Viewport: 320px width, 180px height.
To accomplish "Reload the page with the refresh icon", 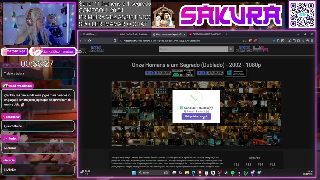I will pyautogui.click(x=89, y=41).
